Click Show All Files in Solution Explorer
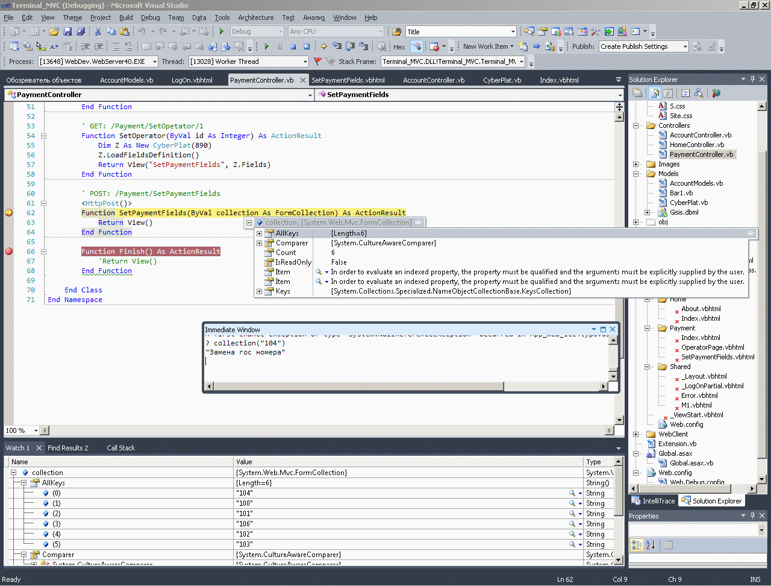771x586 pixels. 655,93
